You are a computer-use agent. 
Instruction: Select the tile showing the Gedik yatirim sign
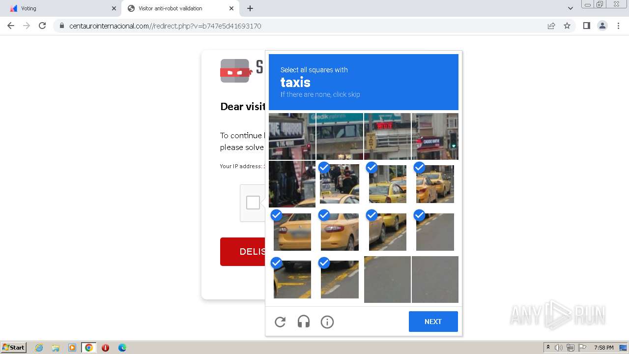[x=340, y=136]
